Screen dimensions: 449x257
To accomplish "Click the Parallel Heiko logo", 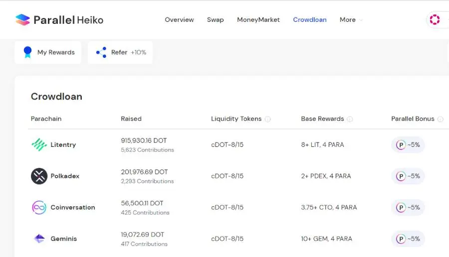I will pyautogui.click(x=59, y=20).
